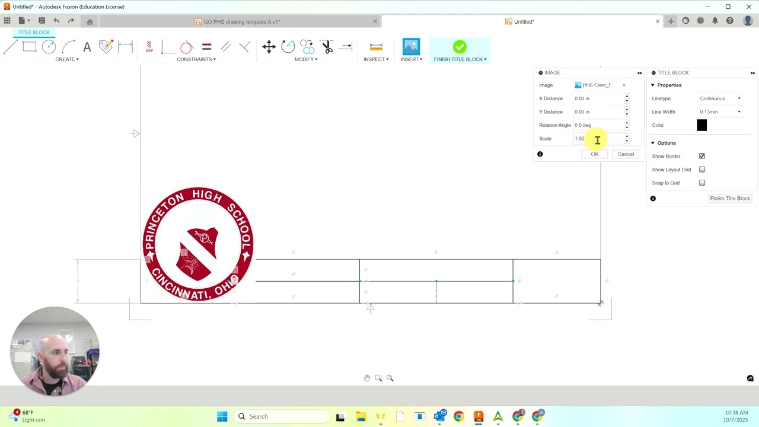The width and height of the screenshot is (759, 427).
Task: Click the Undo arrow
Action: (56, 21)
